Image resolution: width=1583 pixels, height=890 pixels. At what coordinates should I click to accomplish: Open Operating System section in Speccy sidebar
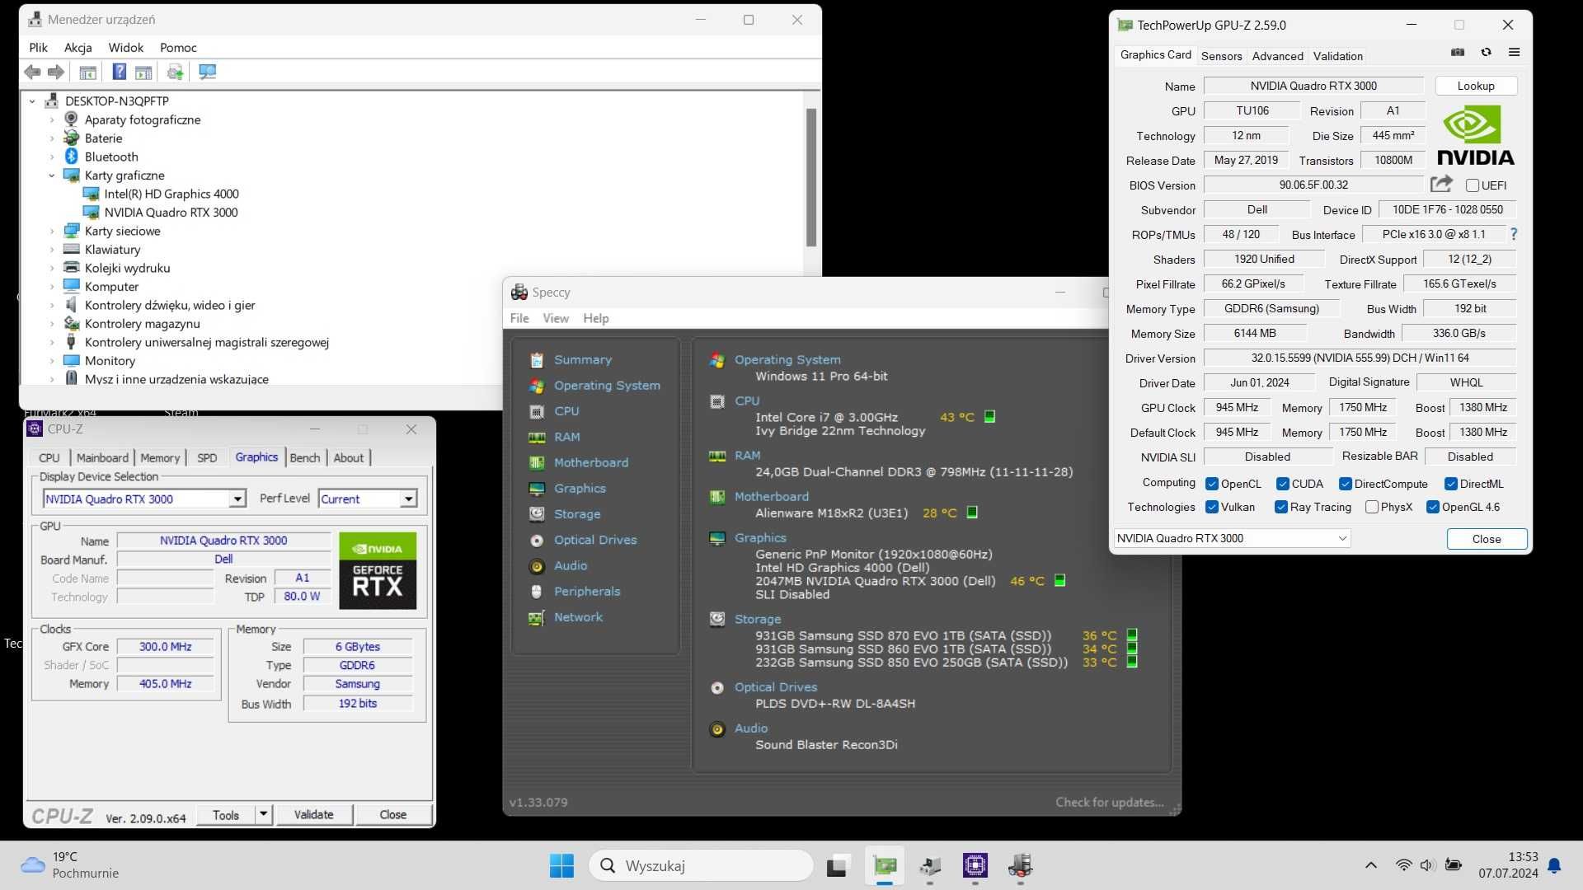[x=607, y=386]
